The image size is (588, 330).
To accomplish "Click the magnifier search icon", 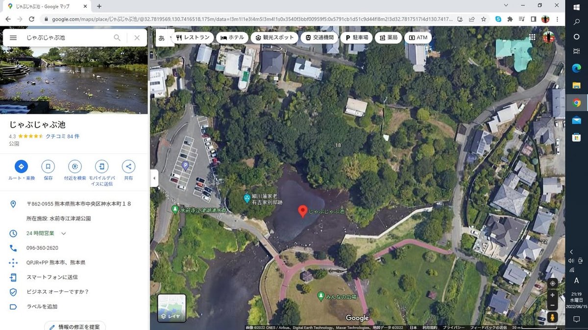I will (117, 38).
